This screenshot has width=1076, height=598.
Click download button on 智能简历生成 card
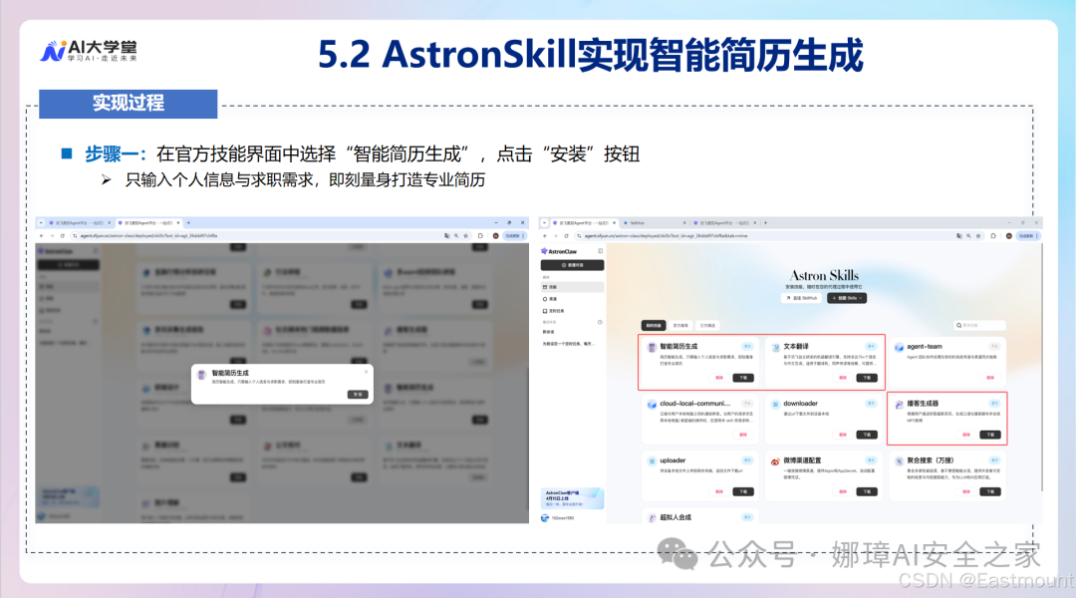[x=743, y=378]
